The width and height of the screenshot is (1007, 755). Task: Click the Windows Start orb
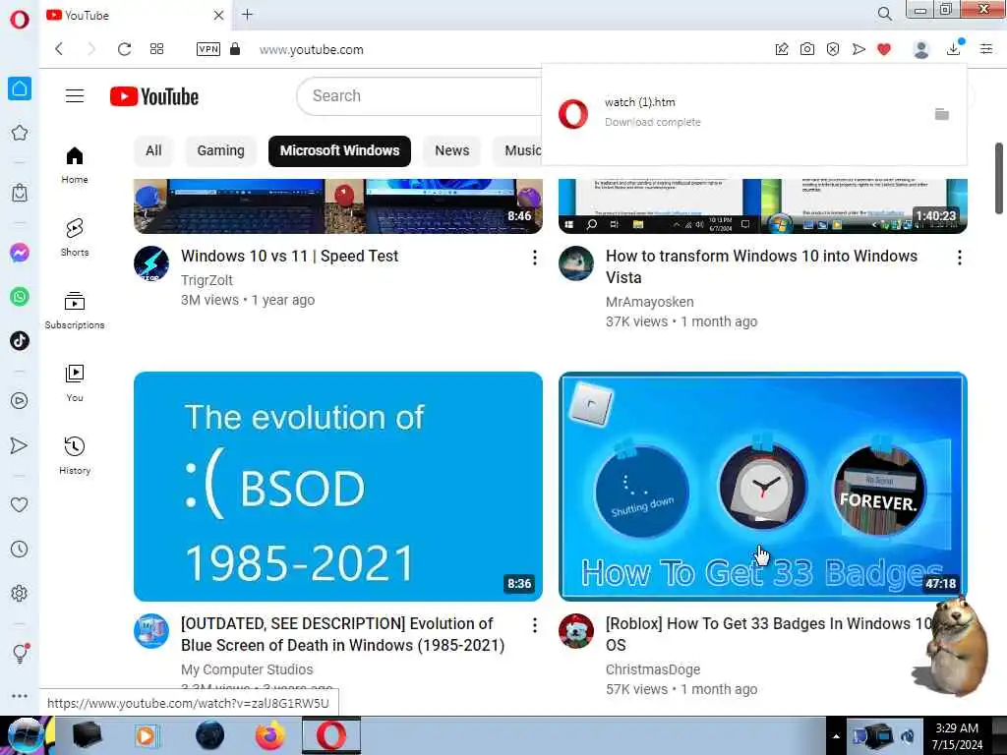26,735
